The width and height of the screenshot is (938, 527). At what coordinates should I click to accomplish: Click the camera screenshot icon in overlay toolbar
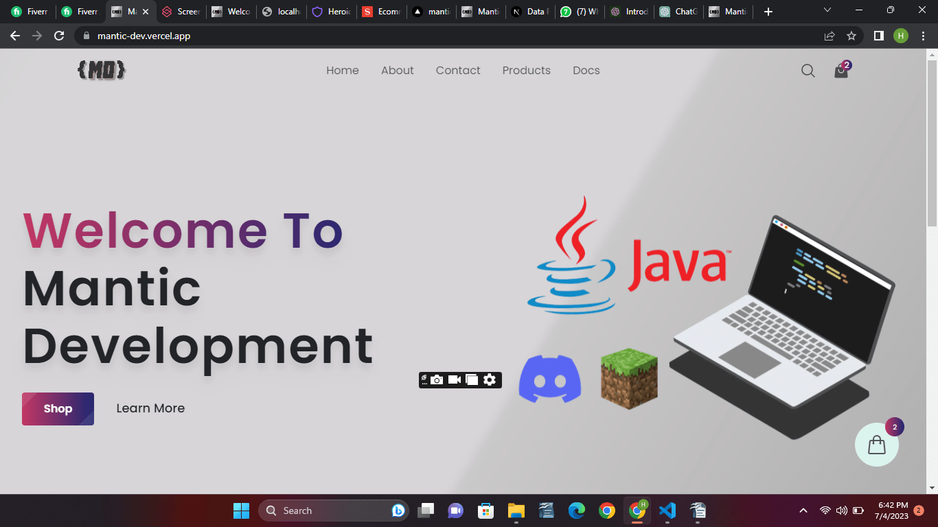pyautogui.click(x=437, y=379)
